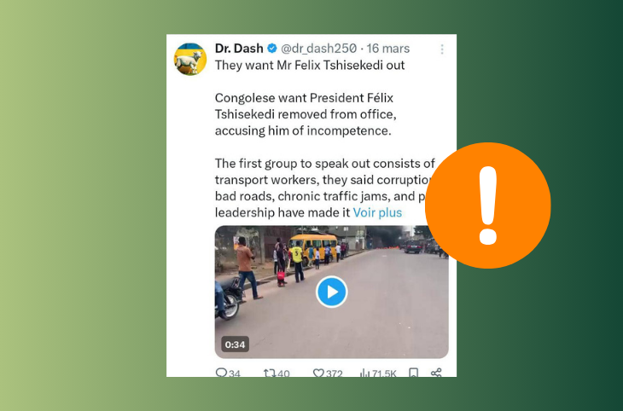Click the @dr_dash250 handle
Viewport: 623px width, 411px height.
pos(318,49)
